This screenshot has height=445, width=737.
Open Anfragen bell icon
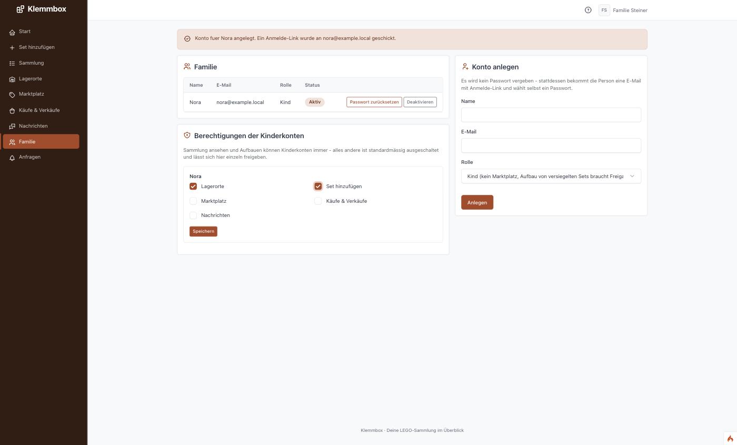point(12,158)
